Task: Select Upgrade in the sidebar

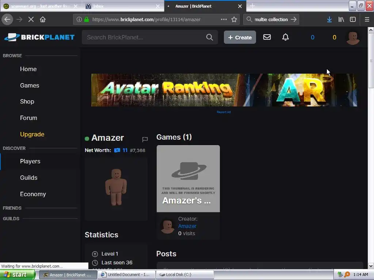Action: [32, 134]
